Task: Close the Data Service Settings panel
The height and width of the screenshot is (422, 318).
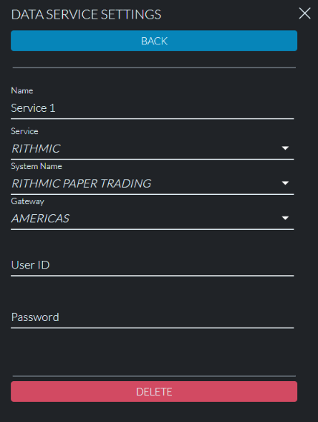Action: [304, 13]
